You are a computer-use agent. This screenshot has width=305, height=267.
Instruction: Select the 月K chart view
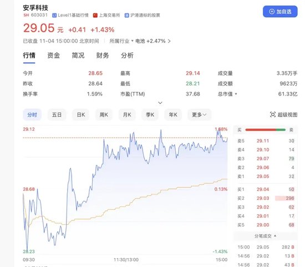[x=127, y=115]
